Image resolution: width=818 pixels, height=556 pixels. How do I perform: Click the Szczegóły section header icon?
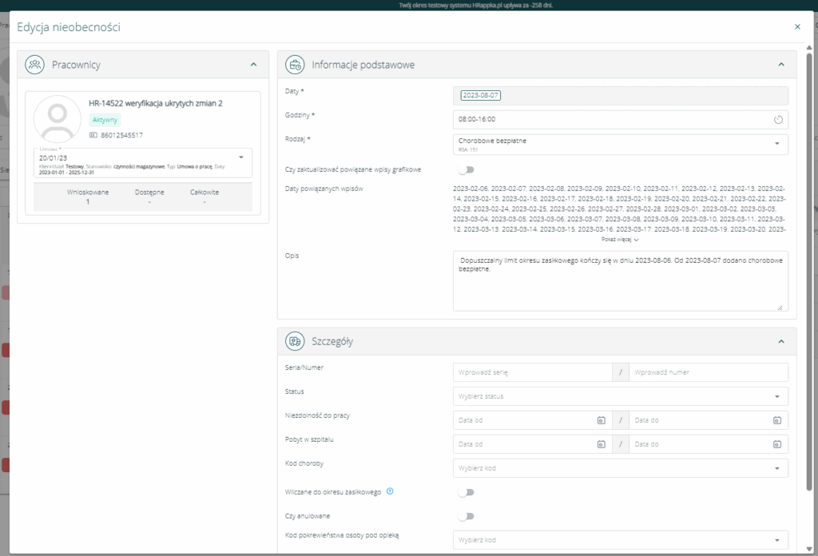(x=295, y=341)
